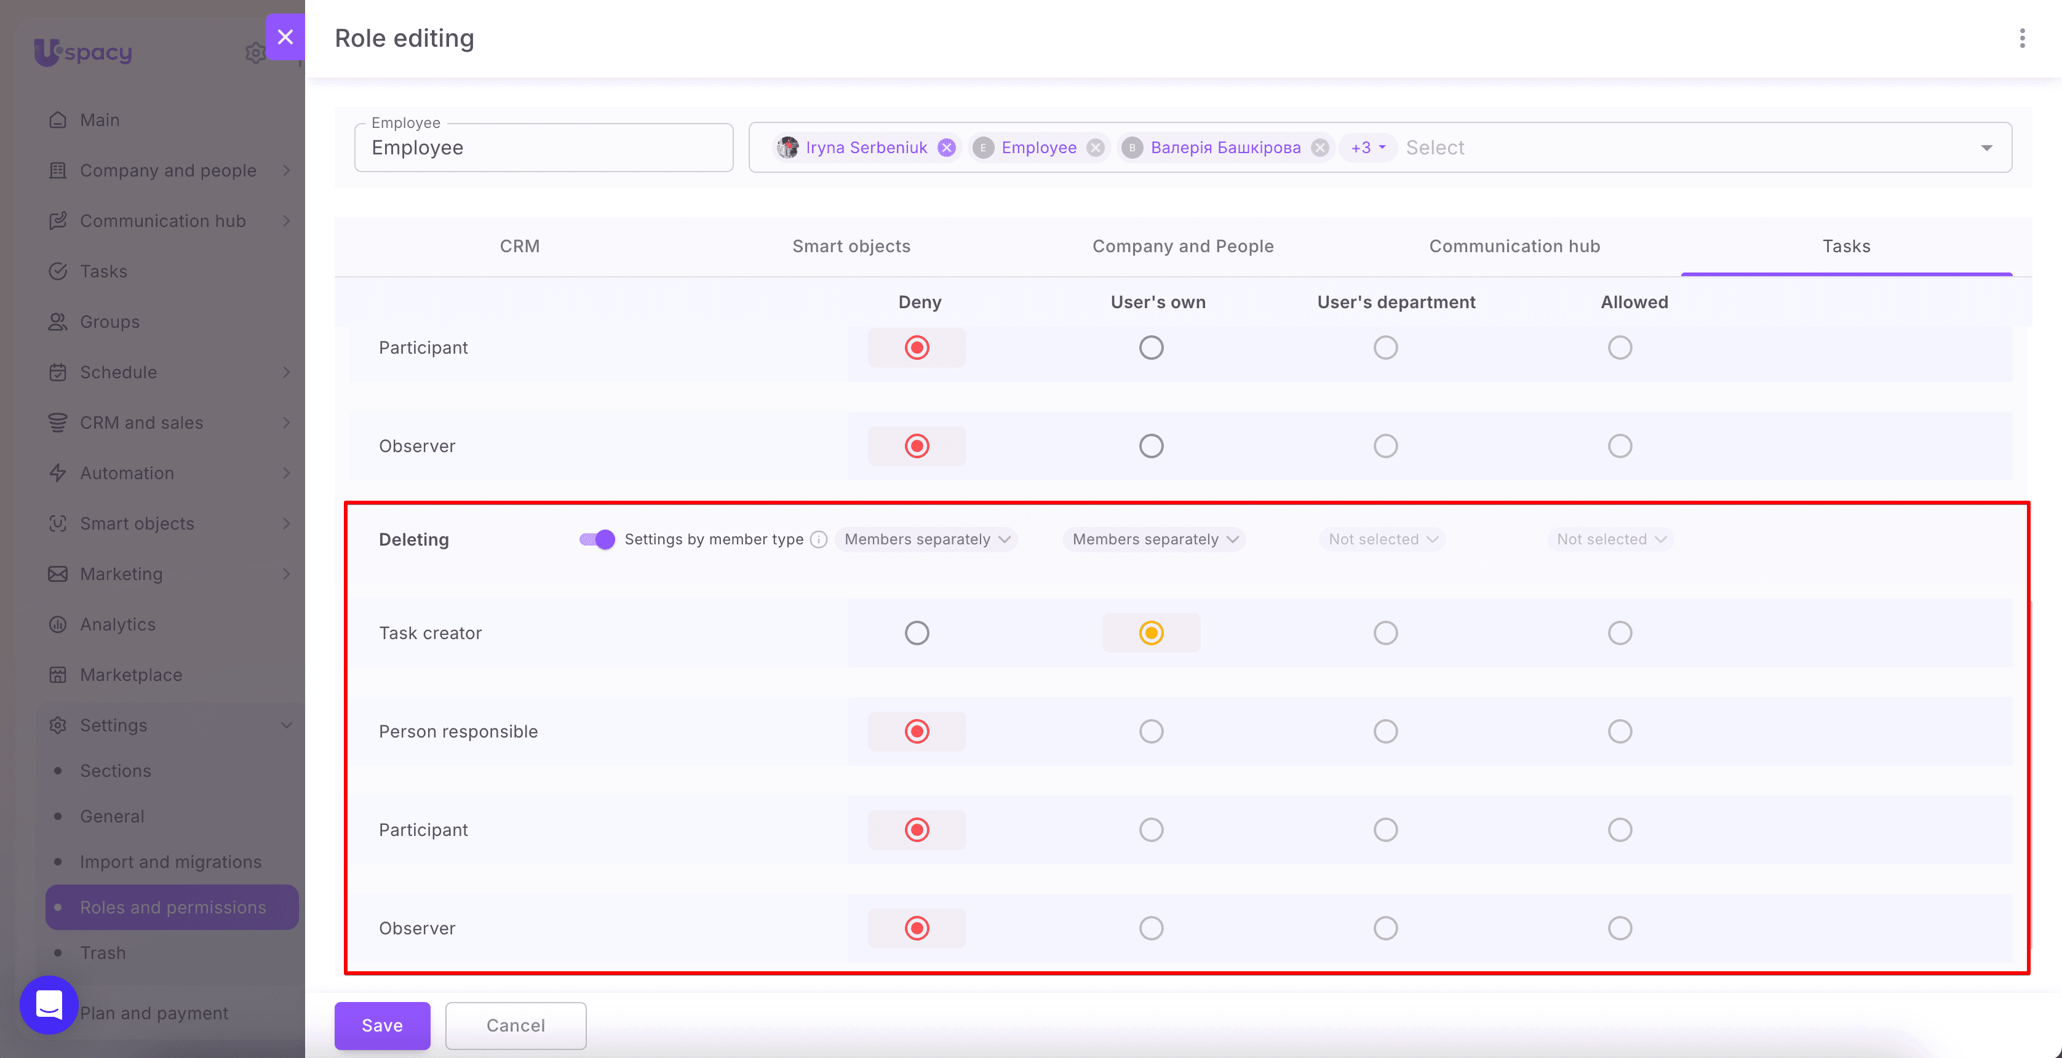
Task: Click the Tasks checkmark icon in sidebar
Action: click(58, 271)
